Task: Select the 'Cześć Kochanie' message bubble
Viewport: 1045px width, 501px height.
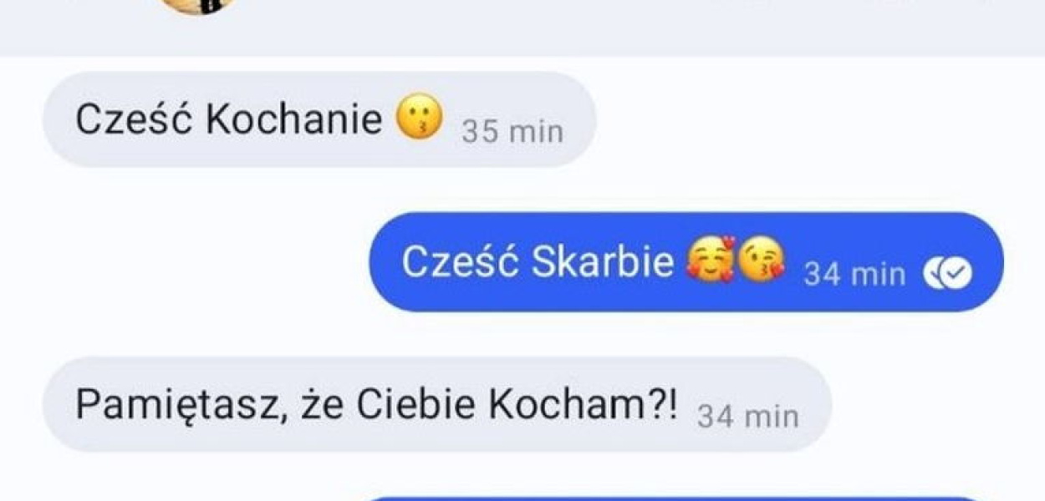Action: tap(319, 119)
